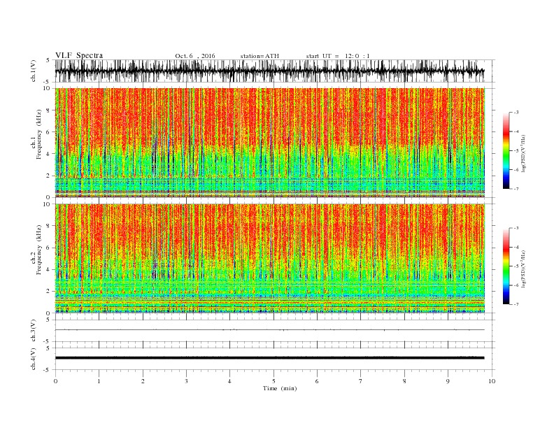Click the "VLF Spectra" plot title

(x=79, y=55)
